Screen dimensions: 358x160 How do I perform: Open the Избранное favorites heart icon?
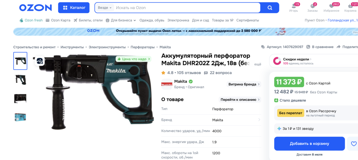[x=331, y=6]
